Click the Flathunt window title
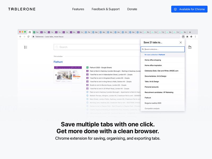Screen dimensions: 212x159 coord(58,62)
